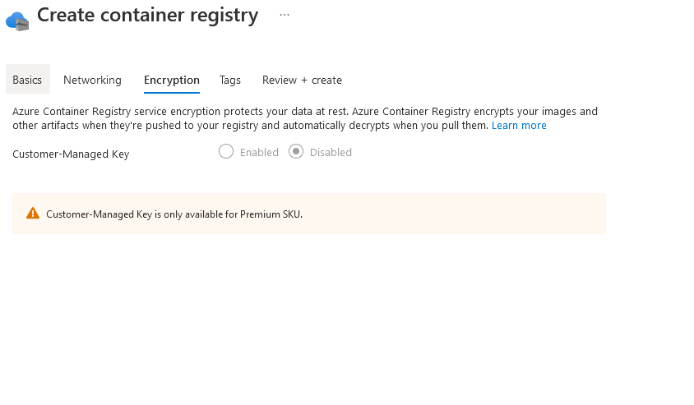694x405 pixels.
Task: Click the plus sign in Review + create
Action: [x=304, y=81]
